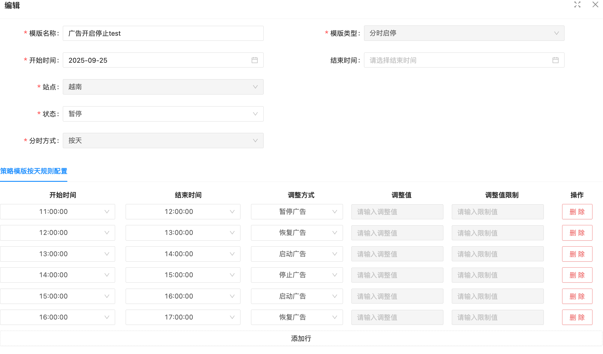
Task: Delete the row with 14:00:00 start time
Action: pos(577,275)
